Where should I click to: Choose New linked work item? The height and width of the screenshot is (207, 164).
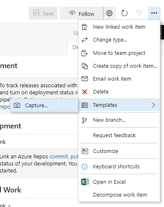tap(119, 27)
